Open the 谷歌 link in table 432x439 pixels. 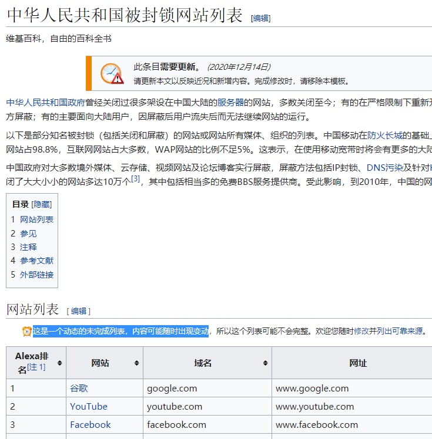click(x=79, y=389)
